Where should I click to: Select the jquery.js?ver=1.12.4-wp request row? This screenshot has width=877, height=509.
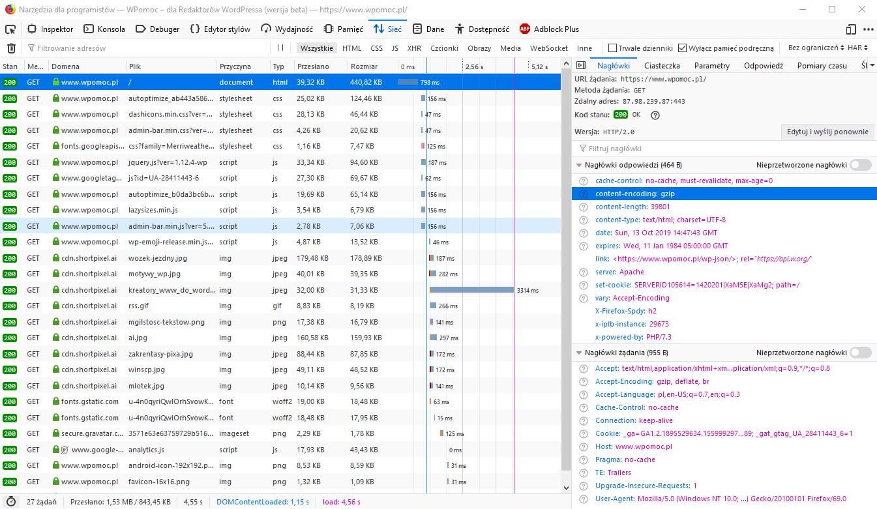[280, 162]
